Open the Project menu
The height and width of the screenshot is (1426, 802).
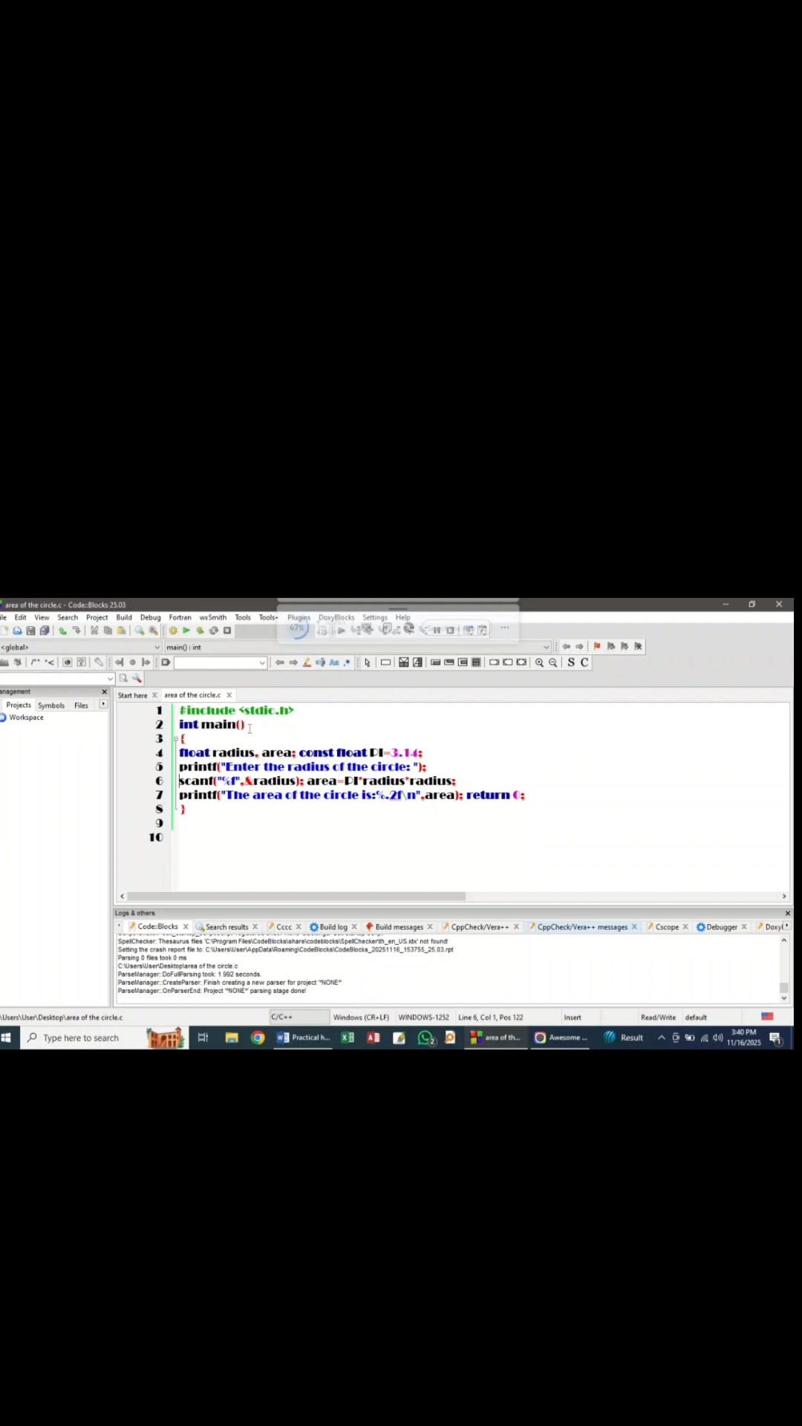click(97, 617)
